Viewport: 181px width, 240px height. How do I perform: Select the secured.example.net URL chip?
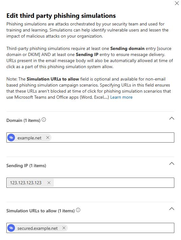point(37,228)
